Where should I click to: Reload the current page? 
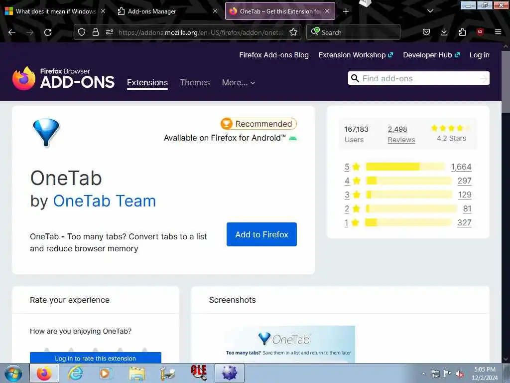coord(48,32)
